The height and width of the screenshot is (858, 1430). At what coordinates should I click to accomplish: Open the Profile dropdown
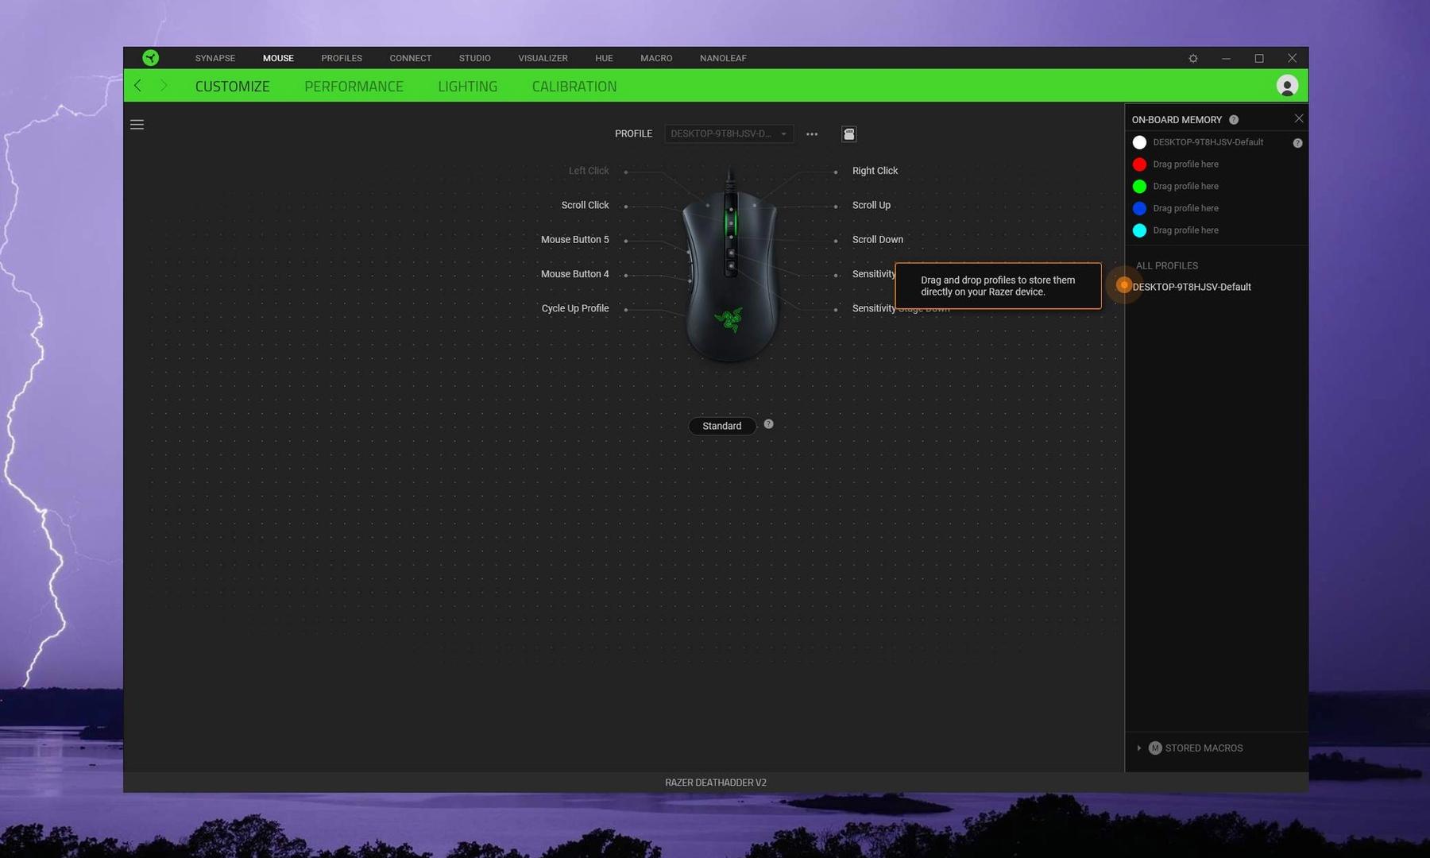(729, 133)
